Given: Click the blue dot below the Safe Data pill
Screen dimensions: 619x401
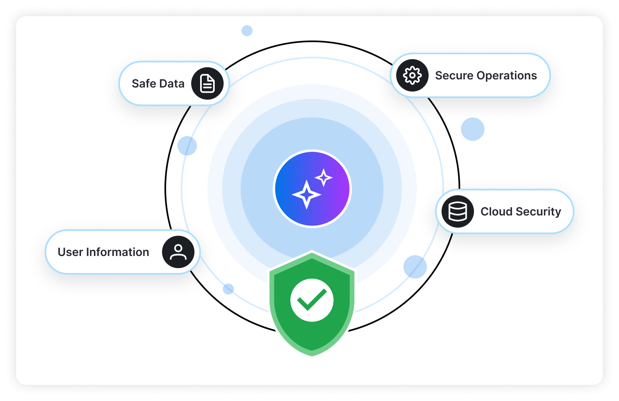Looking at the screenshot, I should coord(187,146).
